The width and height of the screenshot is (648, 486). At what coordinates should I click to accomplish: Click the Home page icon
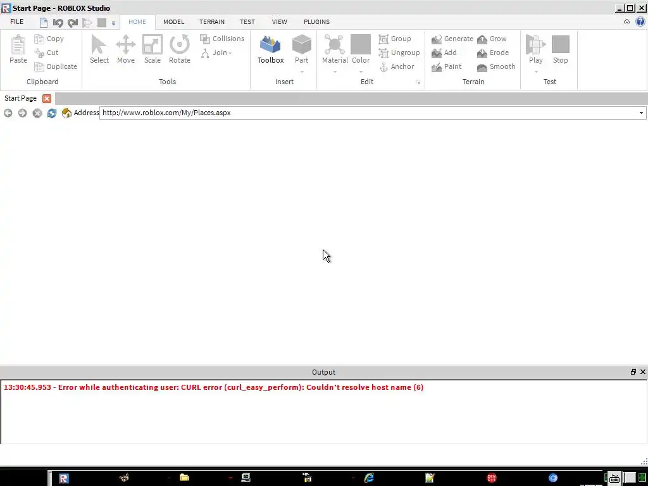pyautogui.click(x=66, y=113)
